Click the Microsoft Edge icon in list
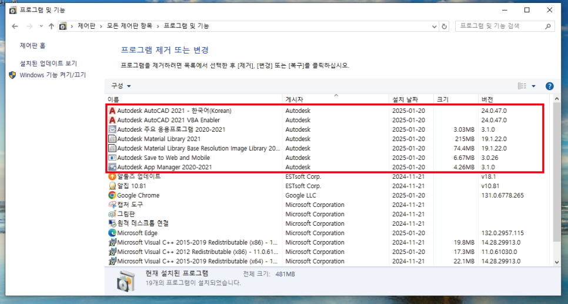Viewport: 568px width, 304px height. tap(112, 233)
